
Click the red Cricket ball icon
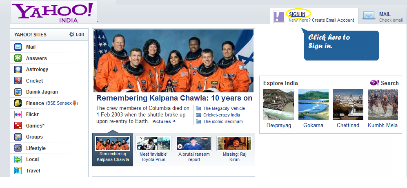pos(18,81)
